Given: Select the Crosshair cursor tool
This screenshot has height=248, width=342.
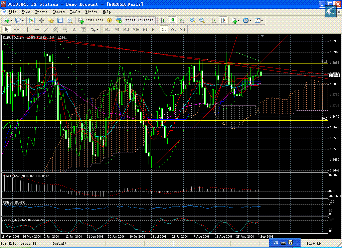Looking at the screenshot, I should (16, 29).
